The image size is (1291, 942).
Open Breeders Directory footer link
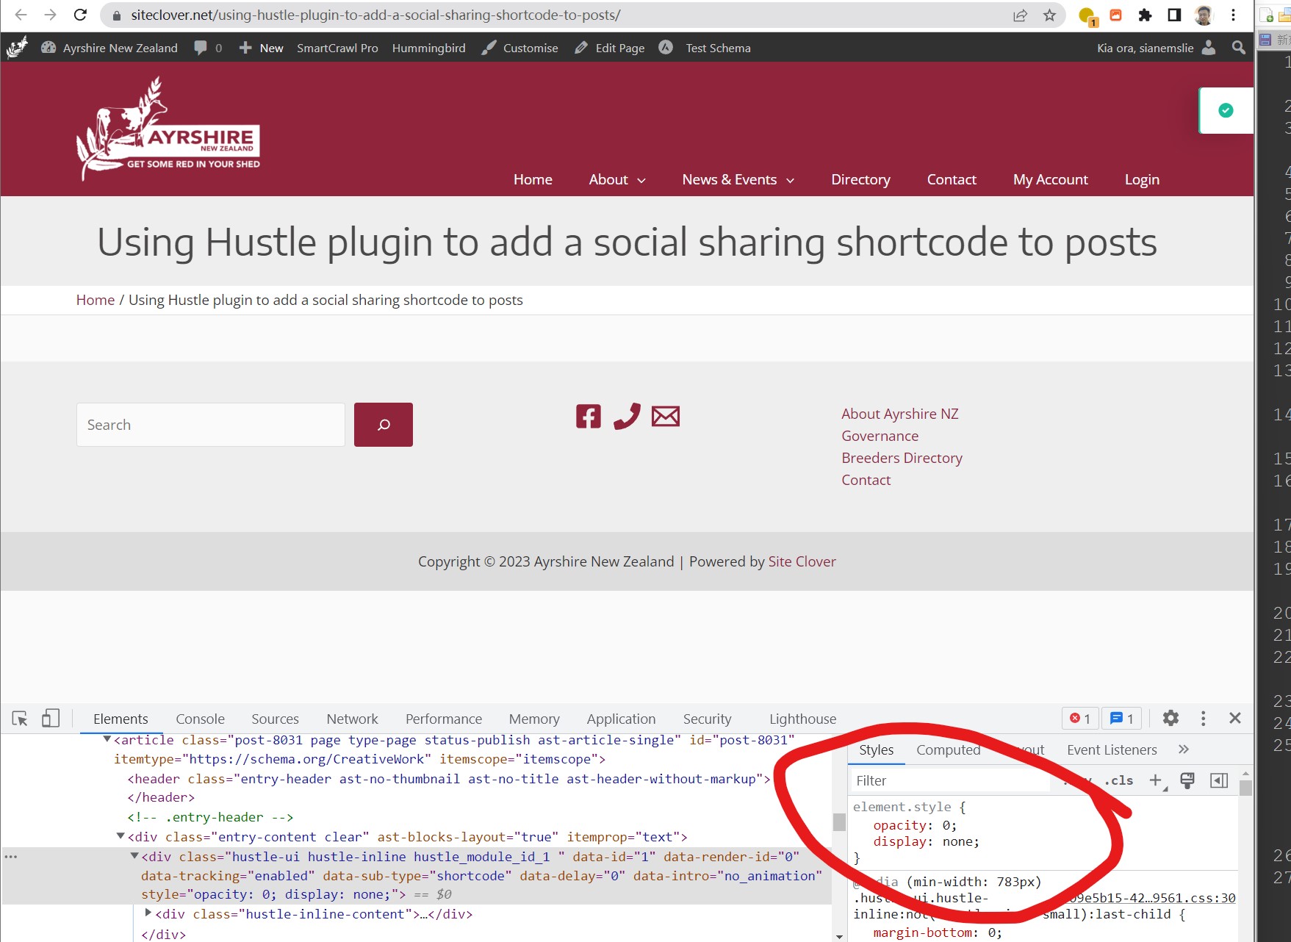pos(902,458)
